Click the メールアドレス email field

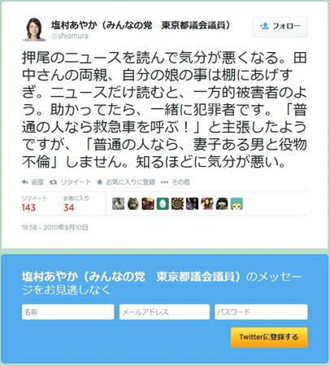164,312
